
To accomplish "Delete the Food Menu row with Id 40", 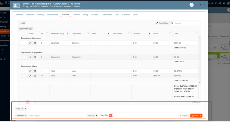I will click(x=35, y=76).
